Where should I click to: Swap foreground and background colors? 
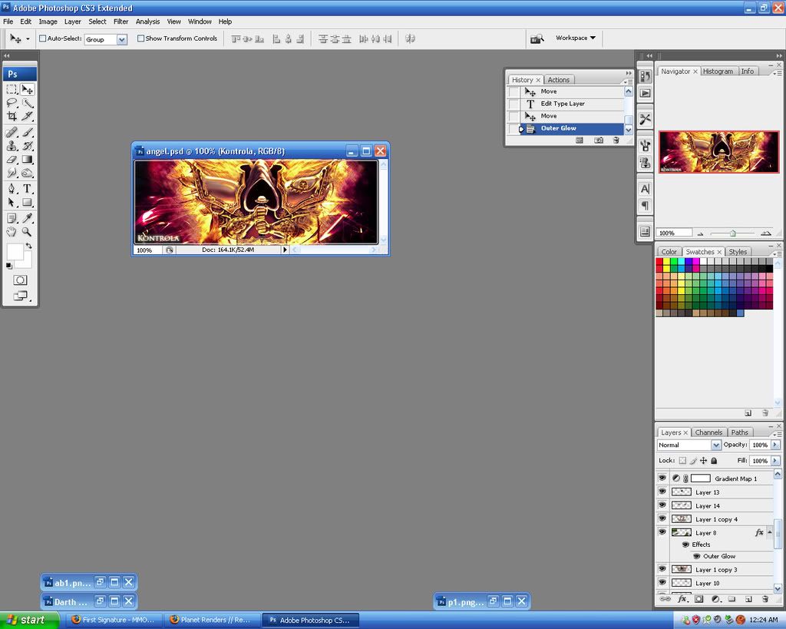tap(29, 246)
